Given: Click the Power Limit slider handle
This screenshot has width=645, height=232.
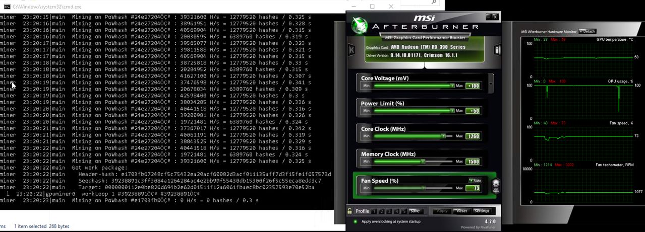Looking at the screenshot, I should coord(452,111).
